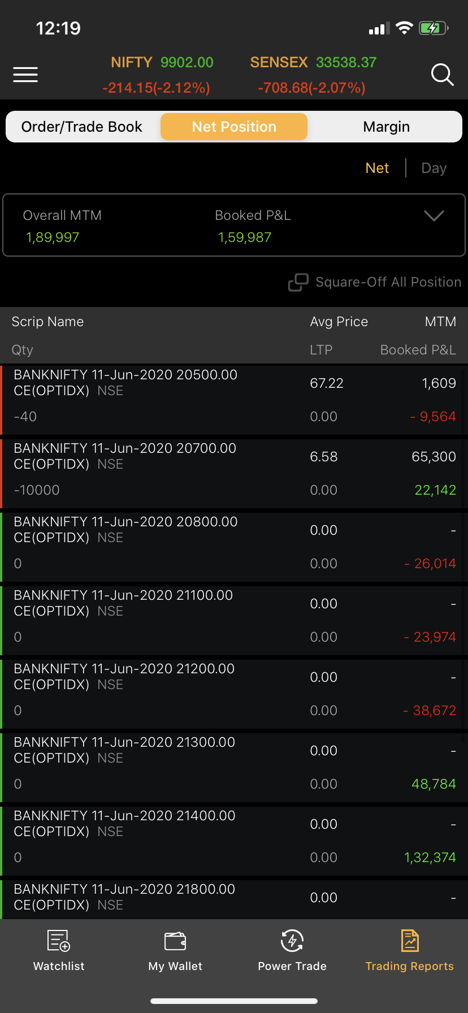Tap the NIFTY index value
The image size is (468, 1013).
tap(187, 62)
